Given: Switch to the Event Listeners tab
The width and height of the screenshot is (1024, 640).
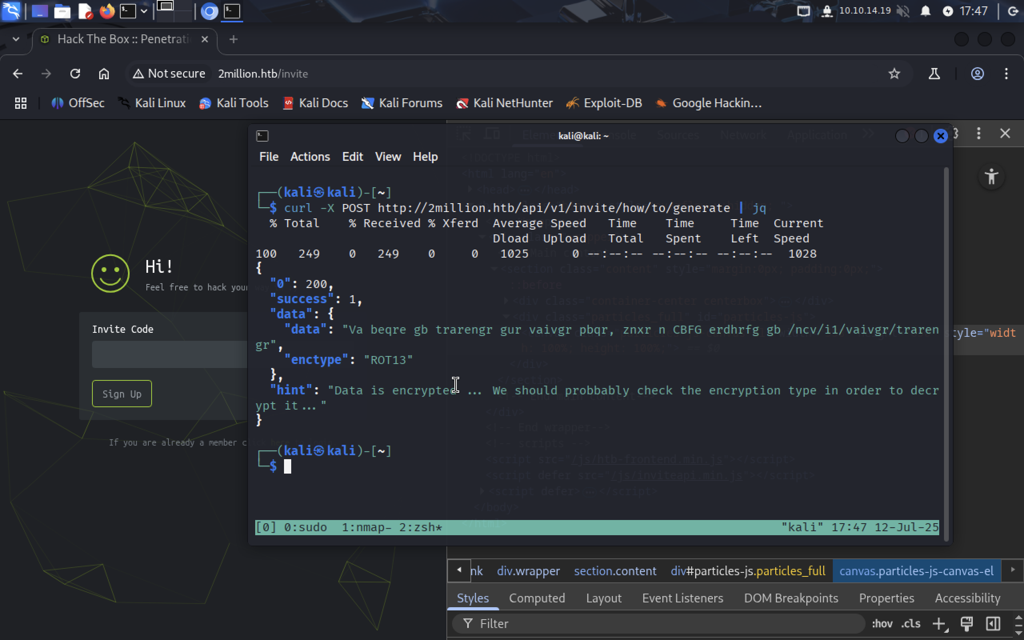Looking at the screenshot, I should [x=682, y=598].
